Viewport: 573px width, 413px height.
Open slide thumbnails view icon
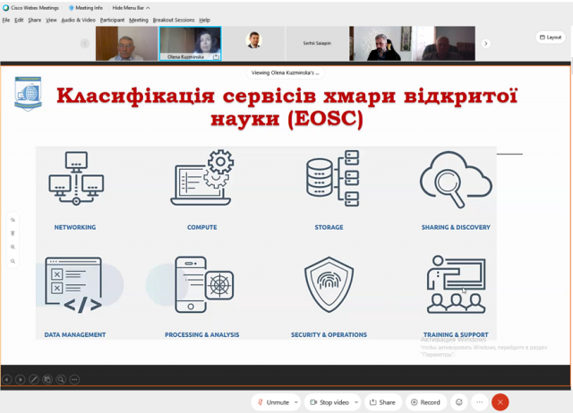(x=47, y=379)
